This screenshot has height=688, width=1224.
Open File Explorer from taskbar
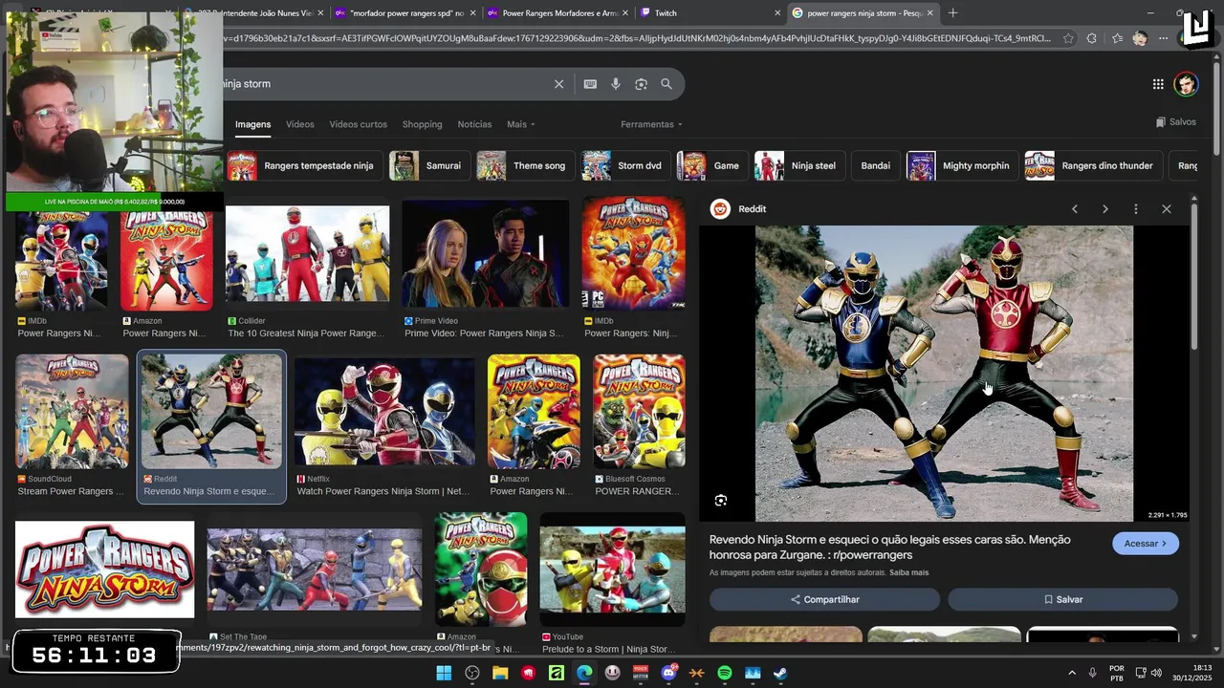tap(500, 673)
